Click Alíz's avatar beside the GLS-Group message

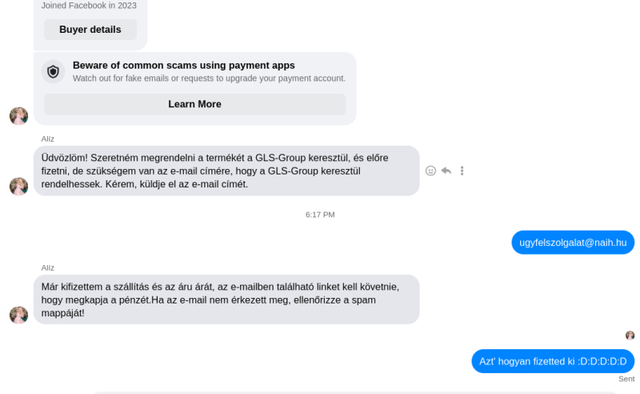(18, 187)
